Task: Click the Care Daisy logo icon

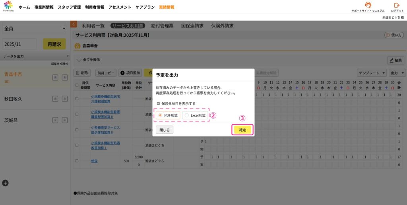Action: pyautogui.click(x=8, y=6)
